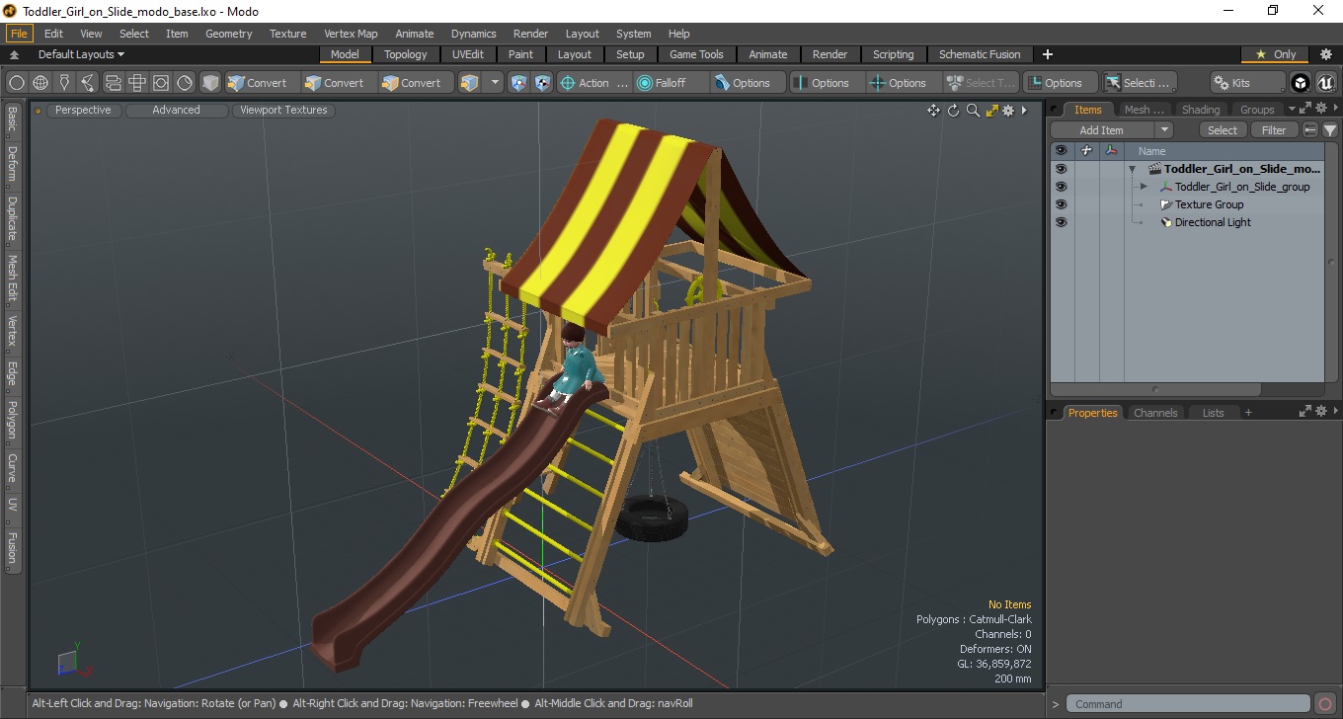
Task: Add new properties tab with plus icon
Action: tap(1248, 413)
